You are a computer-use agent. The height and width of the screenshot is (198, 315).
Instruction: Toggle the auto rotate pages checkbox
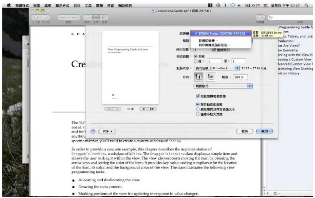pos(198,96)
